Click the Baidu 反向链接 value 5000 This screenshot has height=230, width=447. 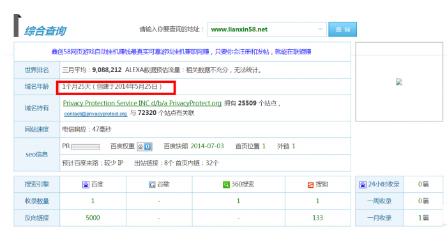point(93,218)
